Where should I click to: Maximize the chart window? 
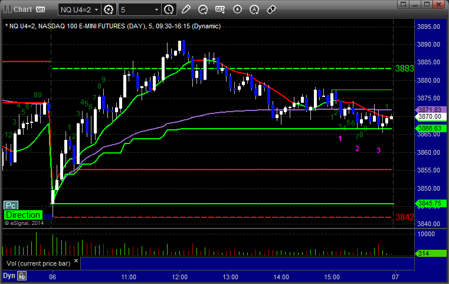coord(427,4)
